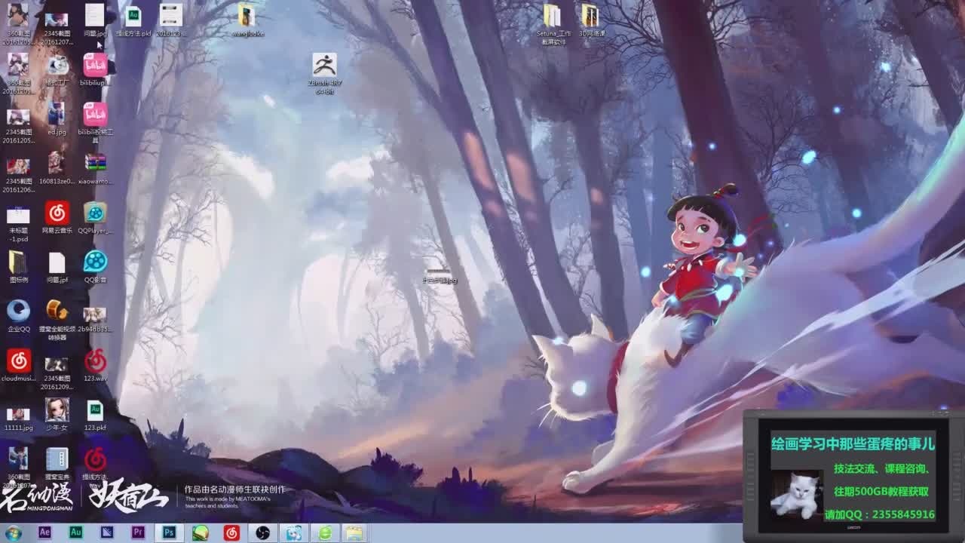Select the 网易云音乐 desktop shortcut
965x543 pixels.
click(57, 213)
